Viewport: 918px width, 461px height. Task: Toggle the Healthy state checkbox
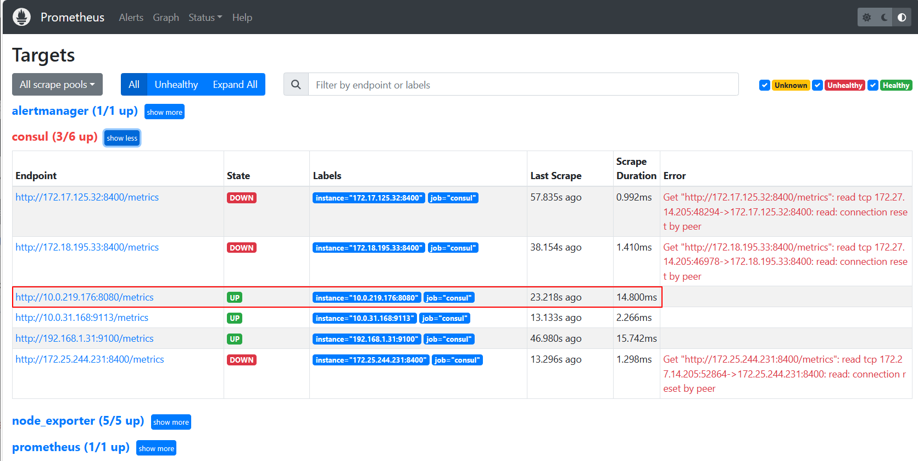click(x=873, y=85)
